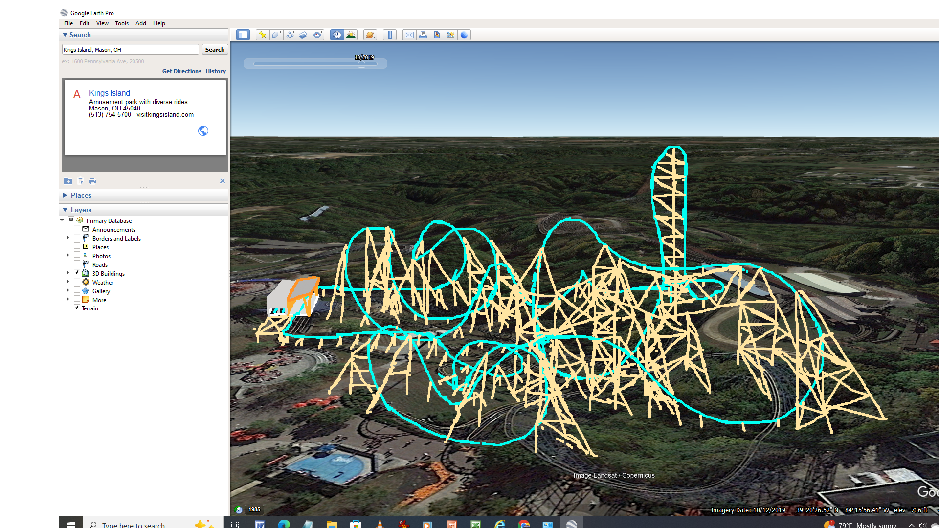The height and width of the screenshot is (528, 939).
Task: Open the Add menu
Action: 141,23
